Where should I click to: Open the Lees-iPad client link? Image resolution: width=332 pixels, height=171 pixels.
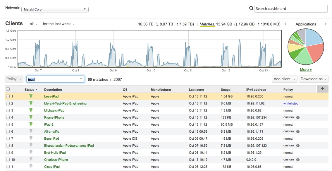51,96
